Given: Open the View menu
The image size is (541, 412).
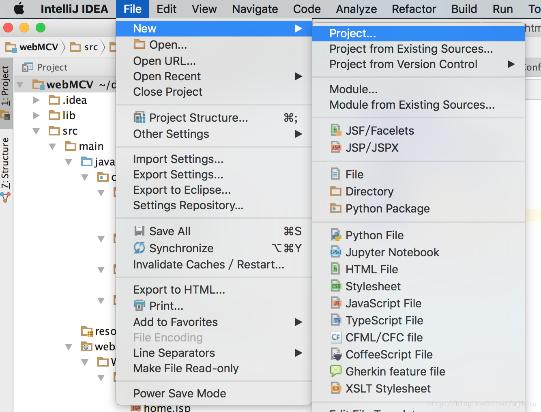Looking at the screenshot, I should point(204,9).
